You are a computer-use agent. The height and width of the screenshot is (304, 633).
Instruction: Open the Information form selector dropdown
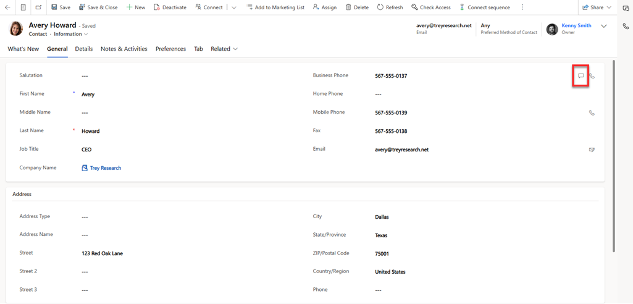(70, 34)
